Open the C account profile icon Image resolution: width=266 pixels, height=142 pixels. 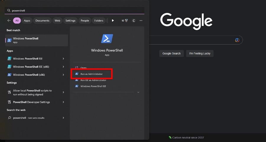pos(134,21)
